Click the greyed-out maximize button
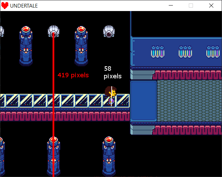Image resolution: width=222 pixels, height=177 pixels. tap(191, 6)
